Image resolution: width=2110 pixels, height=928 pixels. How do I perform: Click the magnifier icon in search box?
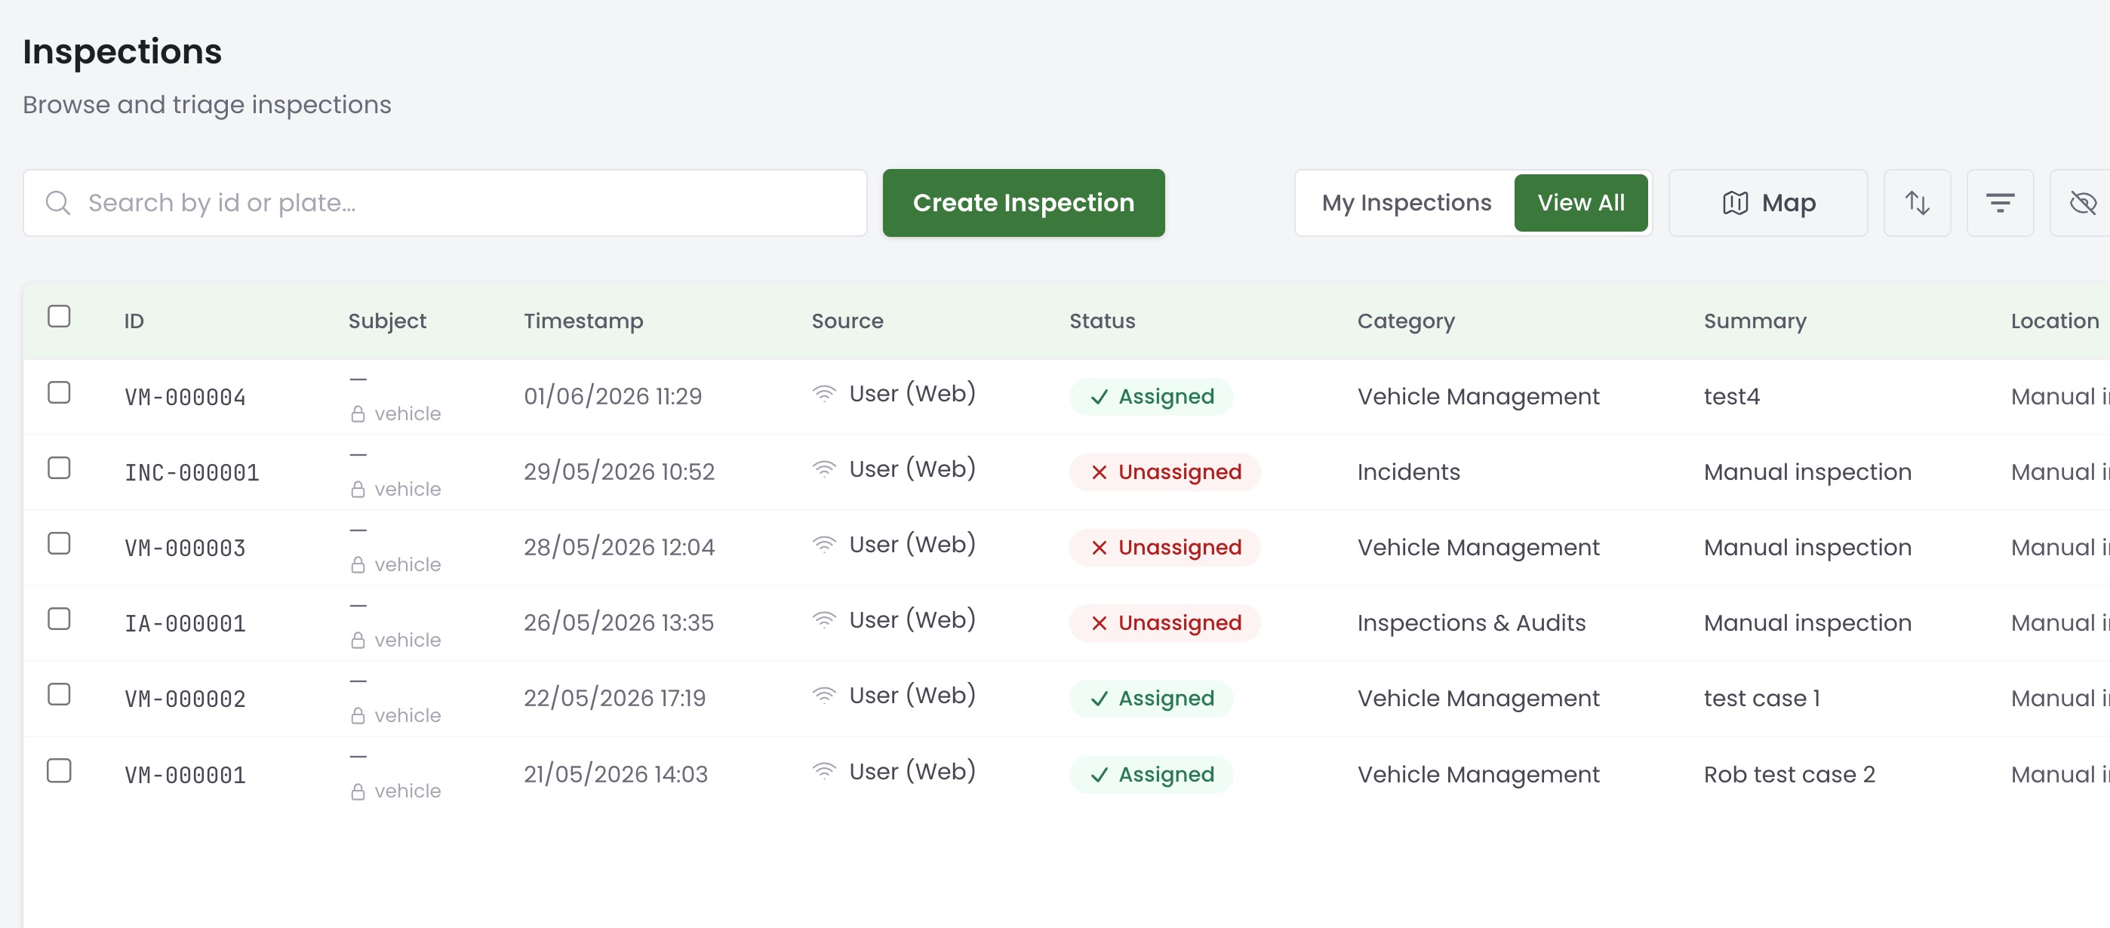[57, 203]
